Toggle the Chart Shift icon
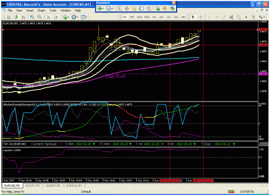 [56, 17]
